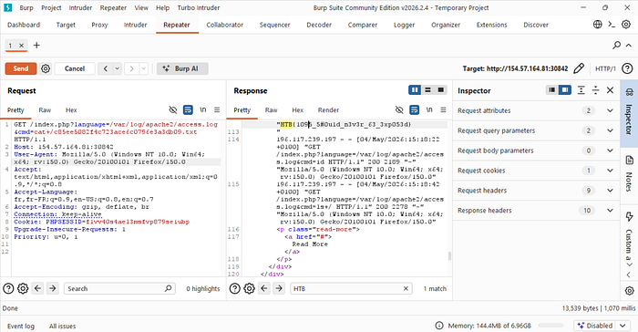Toggle line wrap icon in Response panel

(x=414, y=109)
